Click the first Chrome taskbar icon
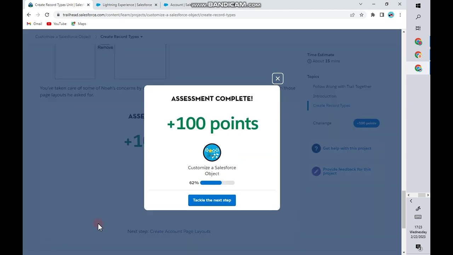Screen dimensions: 453x255 418,42
